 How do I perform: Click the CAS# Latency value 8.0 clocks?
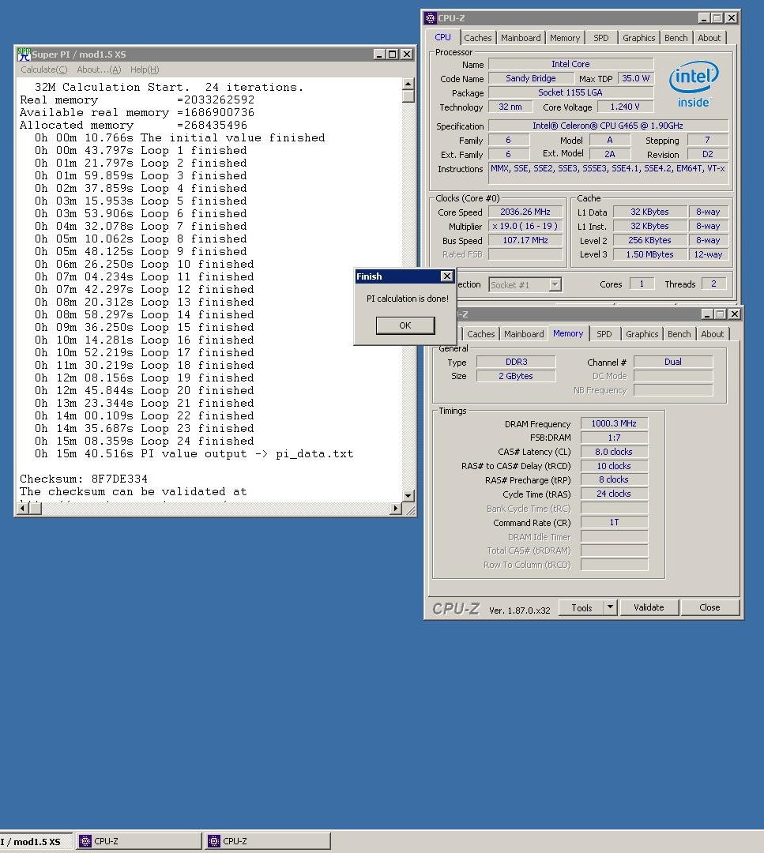(614, 452)
